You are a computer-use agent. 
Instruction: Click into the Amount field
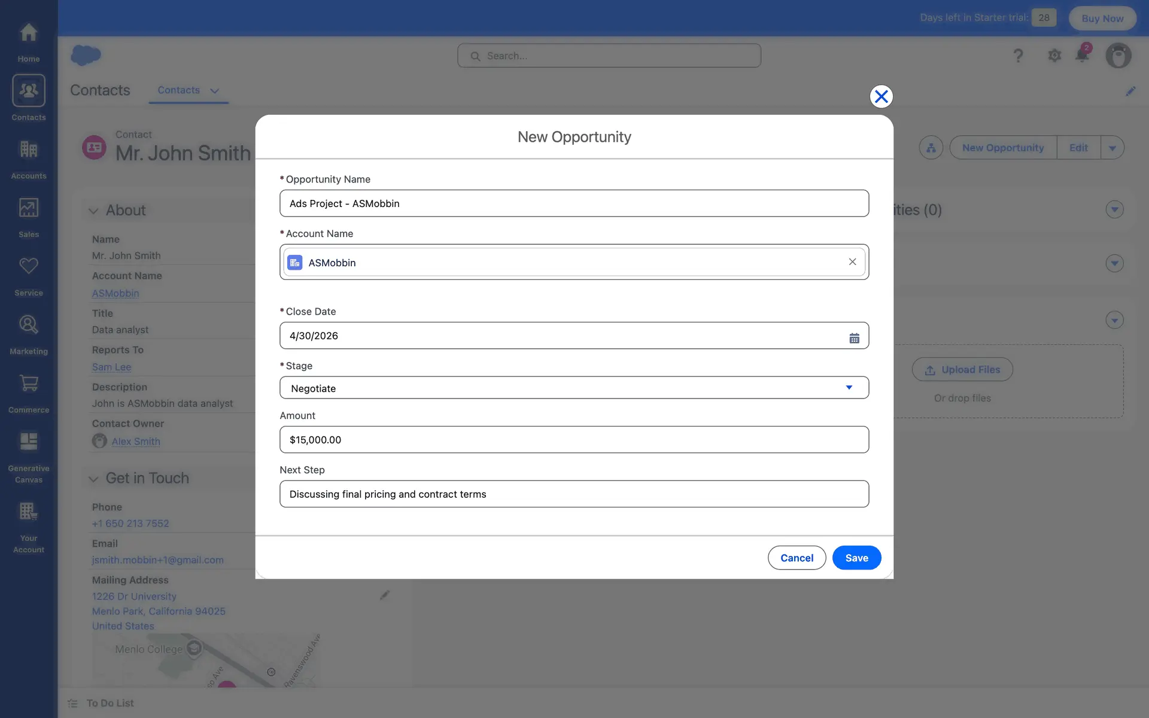click(x=574, y=440)
